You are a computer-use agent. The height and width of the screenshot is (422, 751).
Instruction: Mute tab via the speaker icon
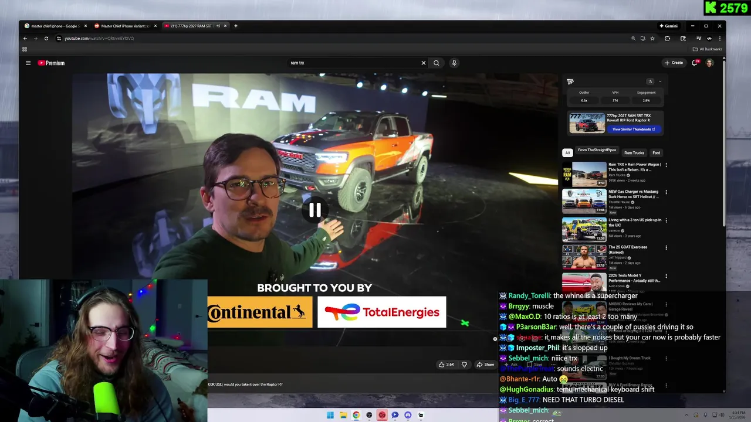coord(218,26)
